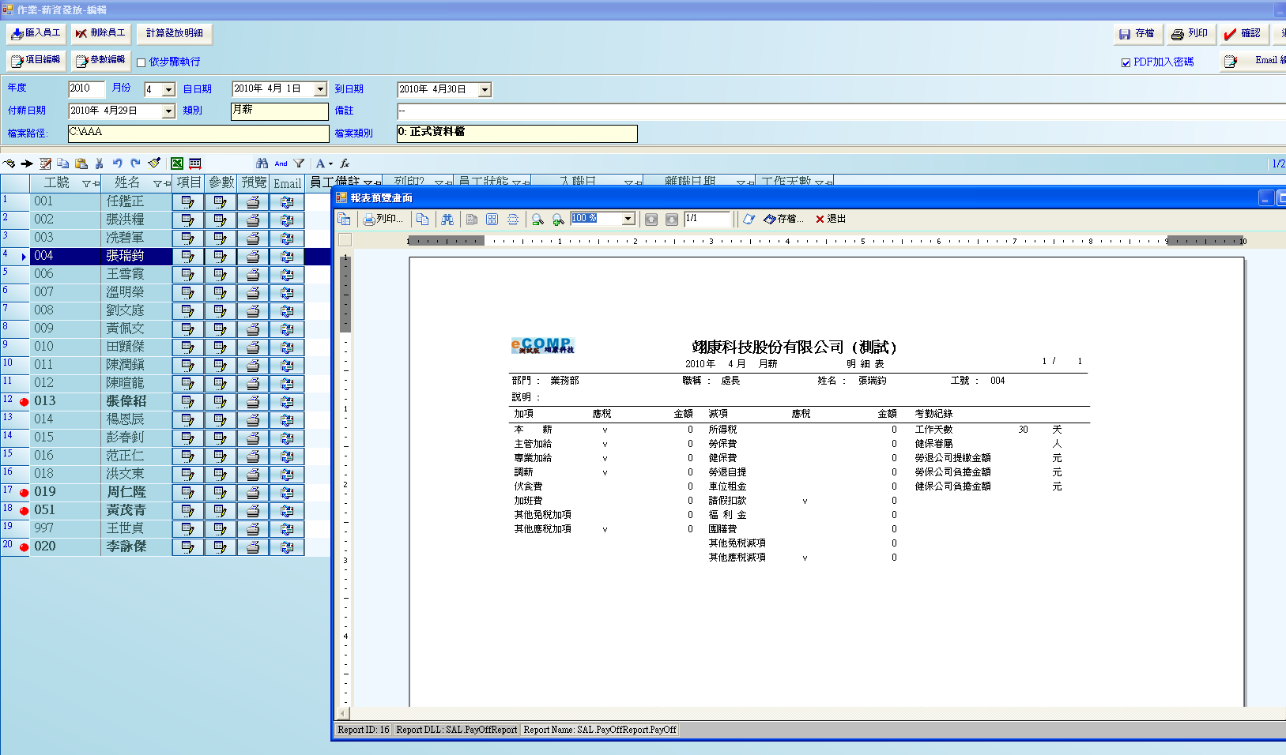Click the 檔案路徑 input field
The height and width of the screenshot is (755, 1286).
click(198, 133)
